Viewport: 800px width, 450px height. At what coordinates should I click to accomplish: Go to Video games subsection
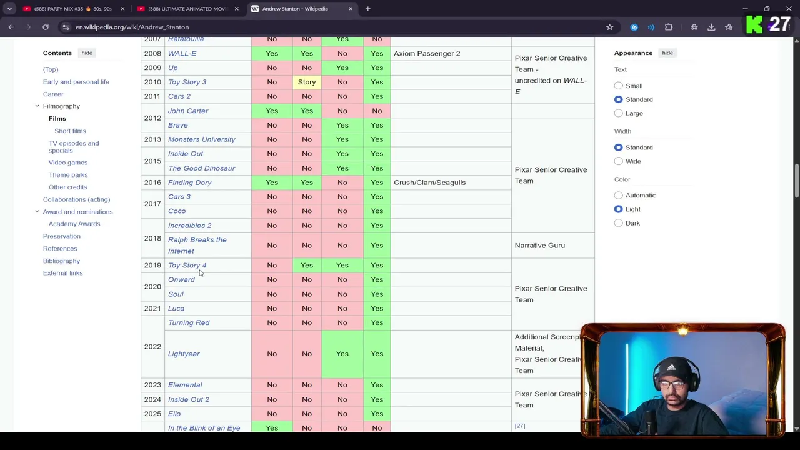(68, 162)
